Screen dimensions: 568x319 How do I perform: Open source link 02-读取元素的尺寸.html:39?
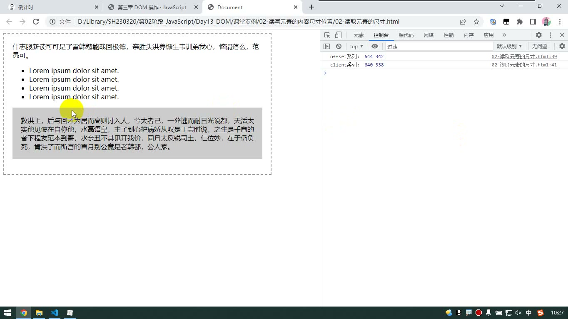[x=524, y=56]
